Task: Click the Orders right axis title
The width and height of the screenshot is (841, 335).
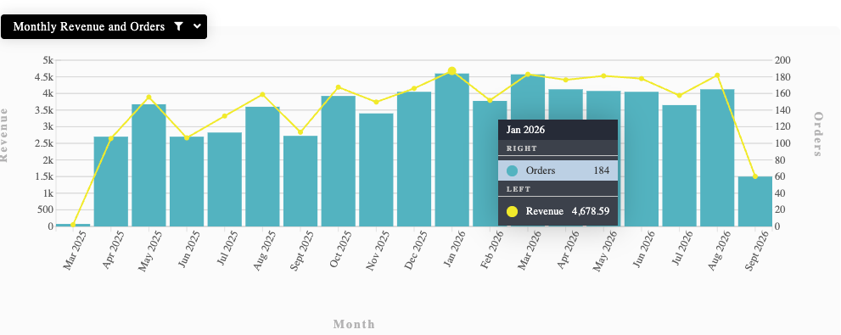Action: point(818,134)
